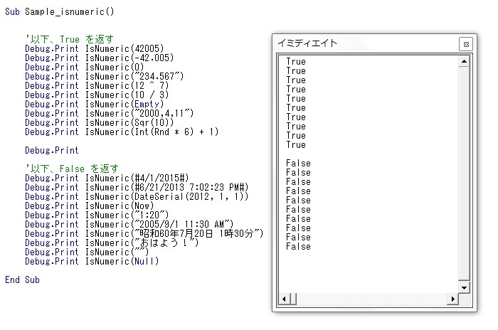Click the IsNumeric("2000,4,11") line

point(110,113)
